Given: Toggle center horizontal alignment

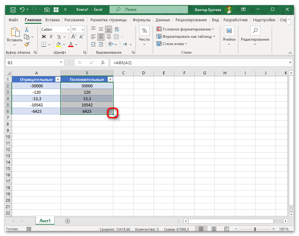Looking at the screenshot, I should pyautogui.click(x=101, y=37).
